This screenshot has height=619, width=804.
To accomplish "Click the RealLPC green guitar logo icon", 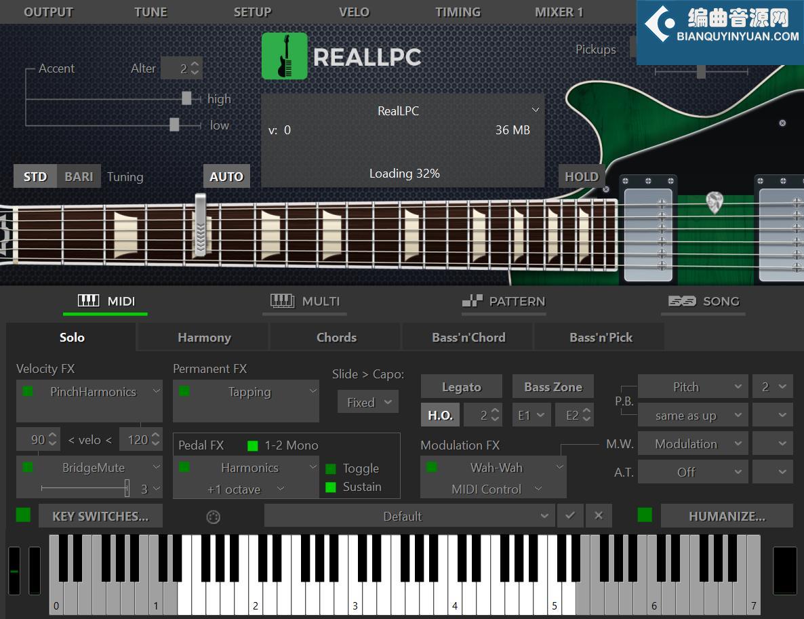I will [x=285, y=56].
